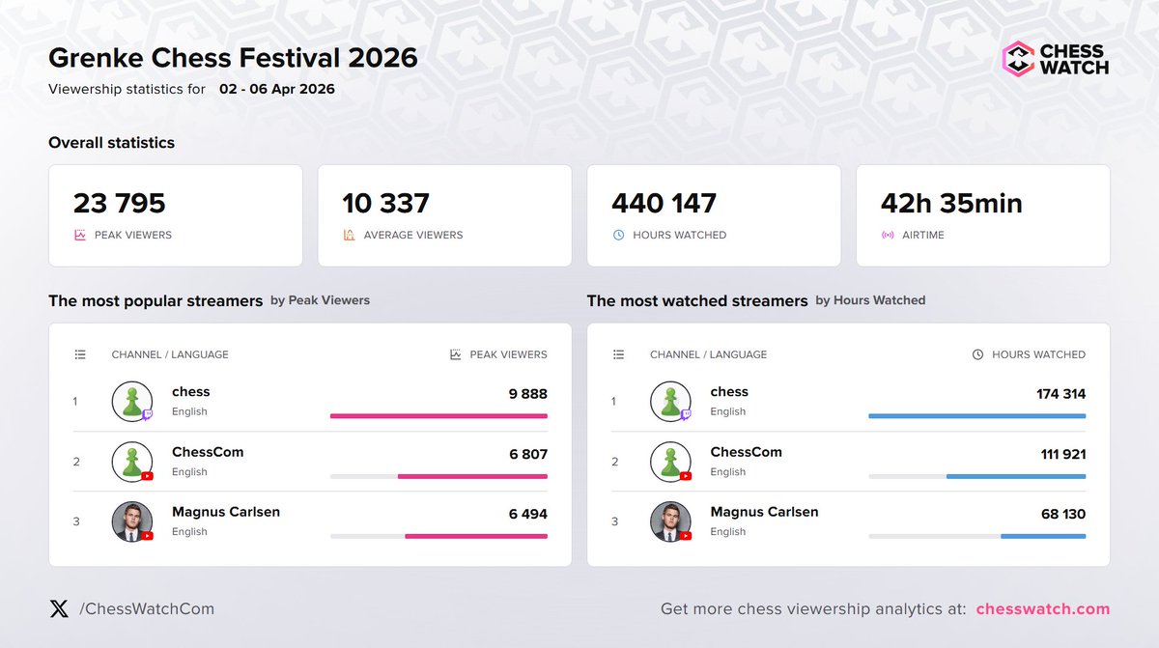Click the airtime broadcast icon

tap(888, 235)
